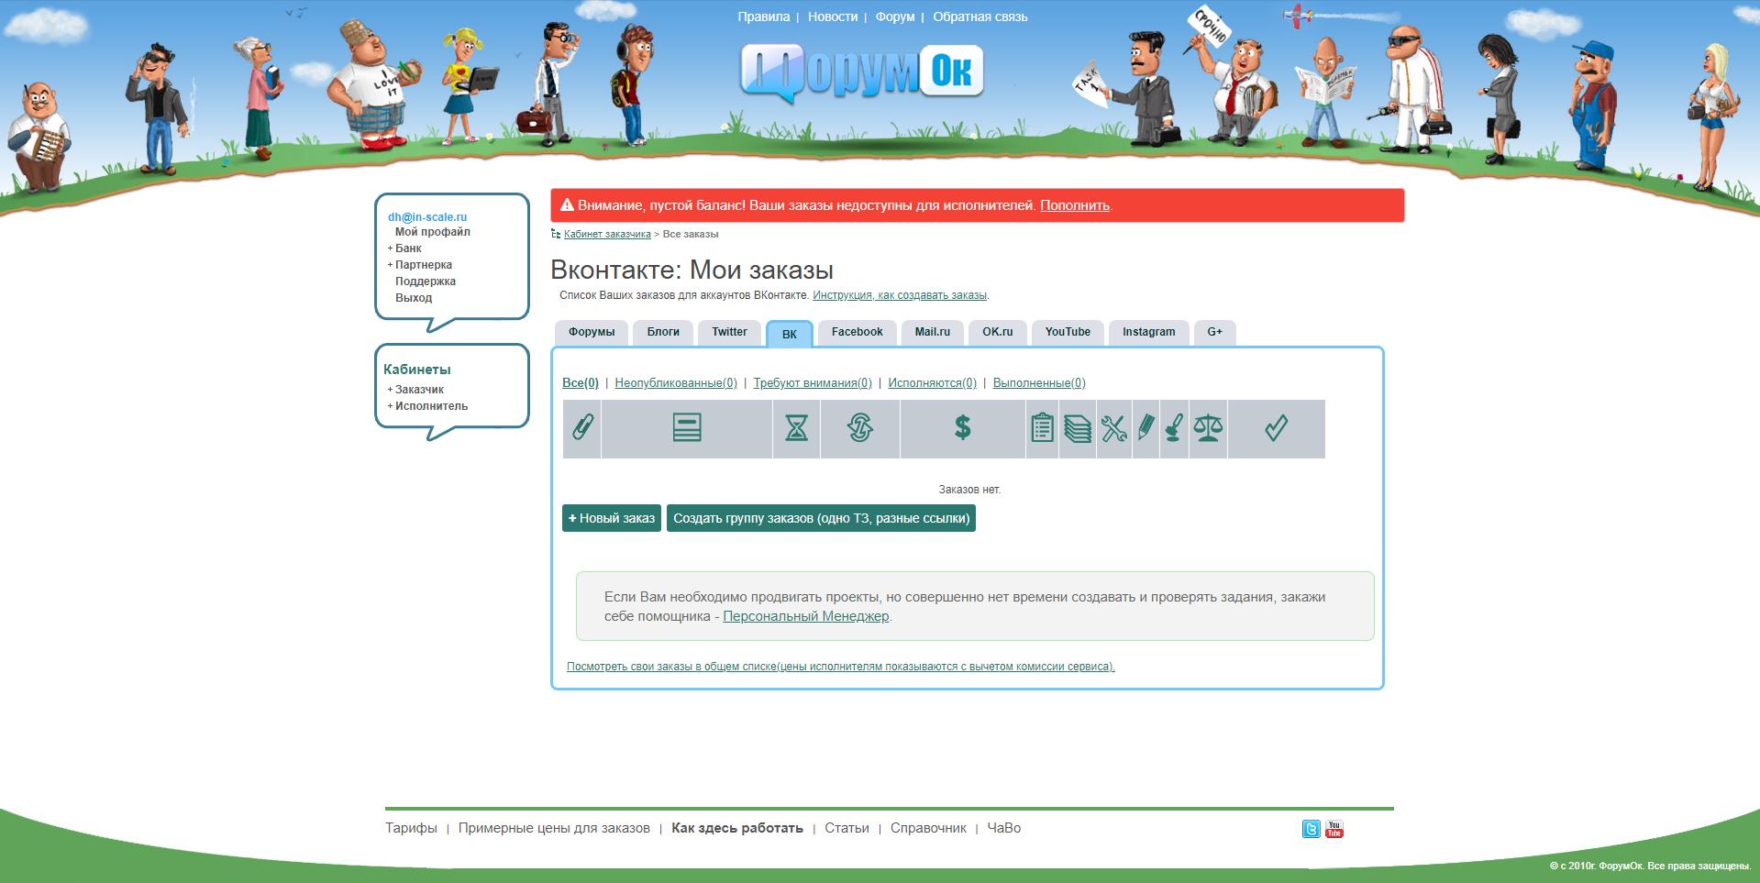The height and width of the screenshot is (883, 1760).
Task: Click the clipboard checklist icon
Action: [1042, 427]
